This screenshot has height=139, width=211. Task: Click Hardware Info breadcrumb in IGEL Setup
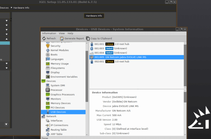21,8
